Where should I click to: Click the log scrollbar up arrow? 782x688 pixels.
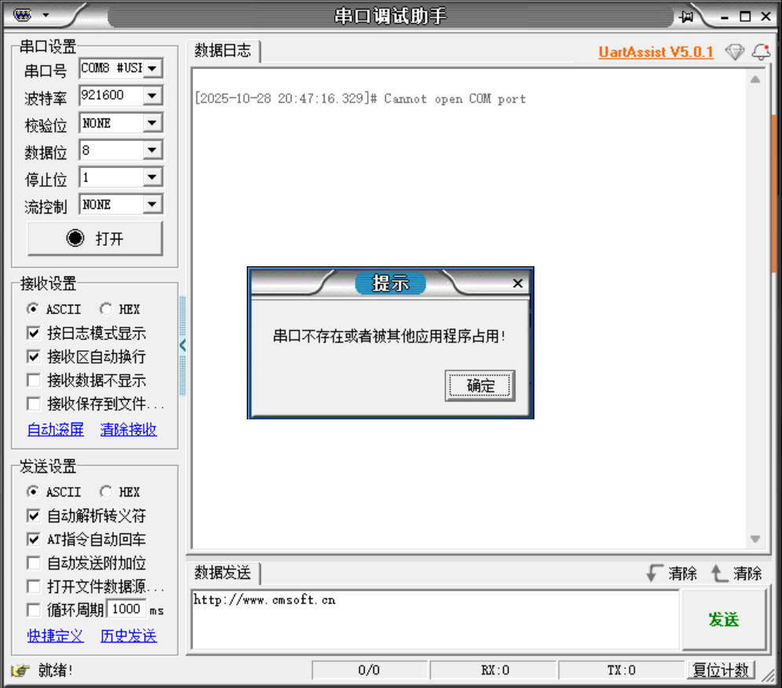755,80
